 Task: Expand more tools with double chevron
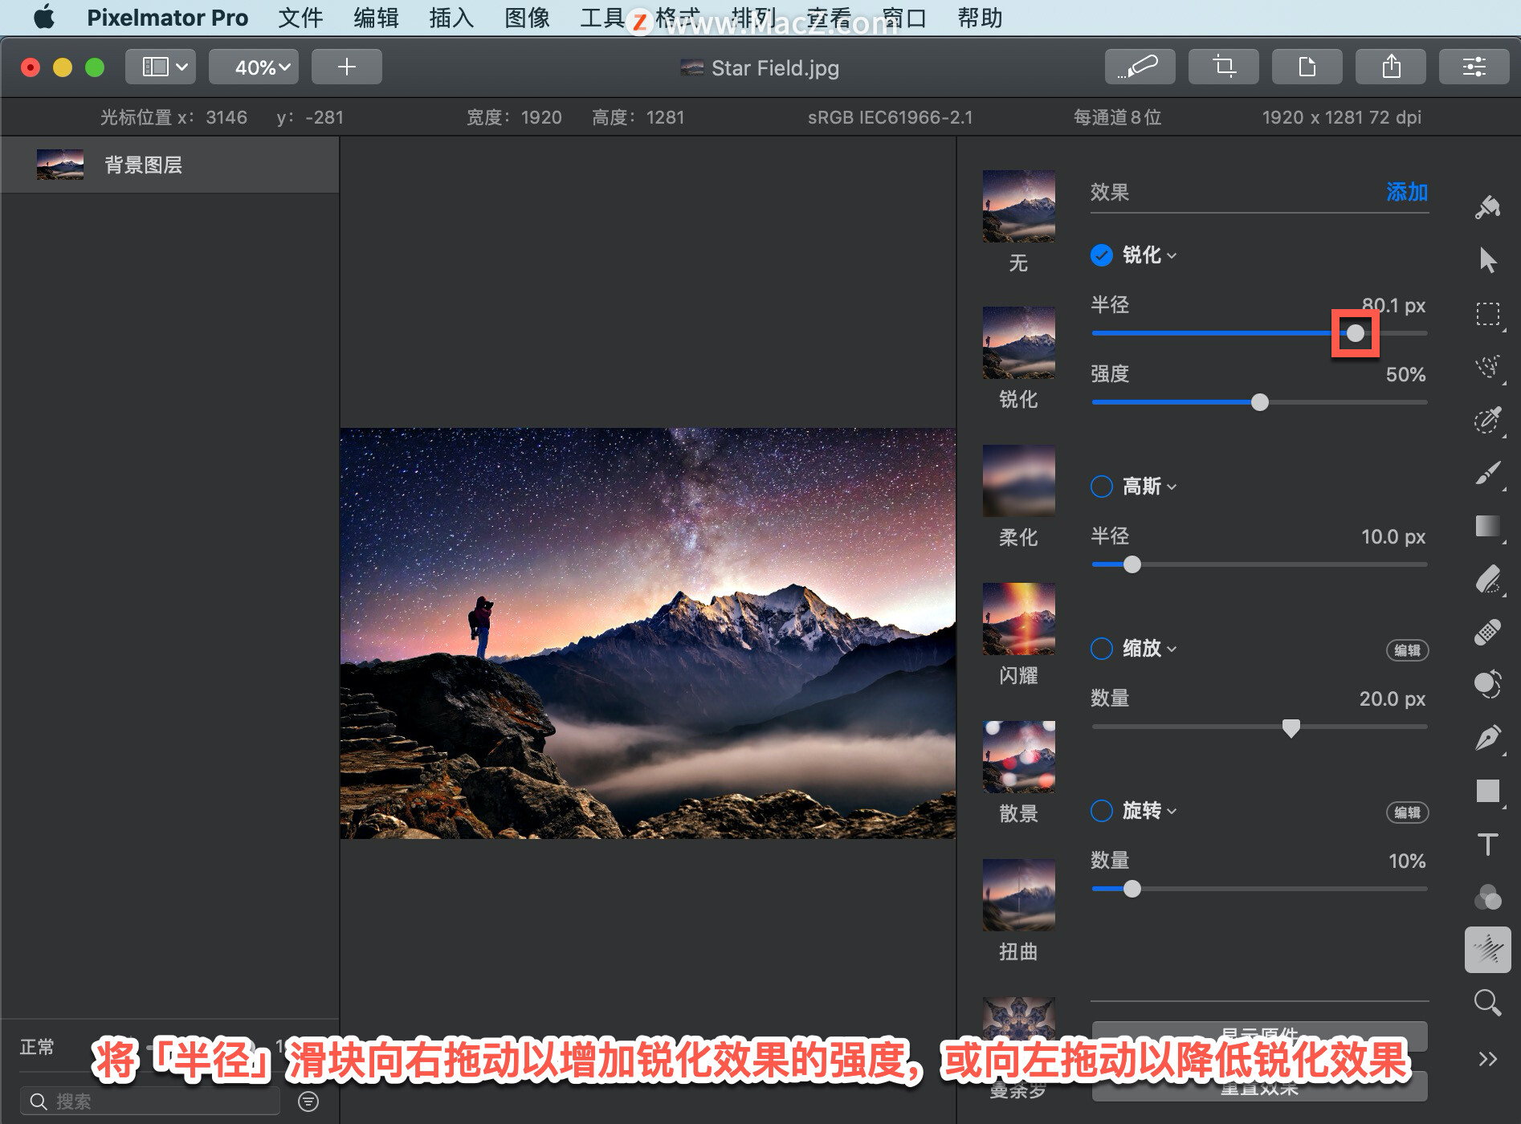click(x=1487, y=1059)
